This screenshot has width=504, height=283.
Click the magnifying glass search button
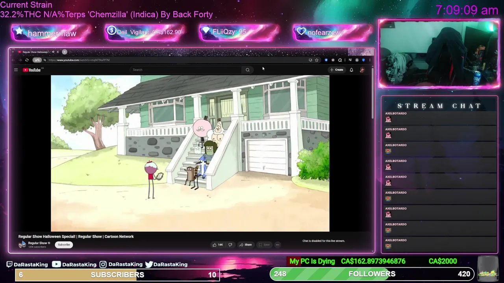pyautogui.click(x=248, y=70)
